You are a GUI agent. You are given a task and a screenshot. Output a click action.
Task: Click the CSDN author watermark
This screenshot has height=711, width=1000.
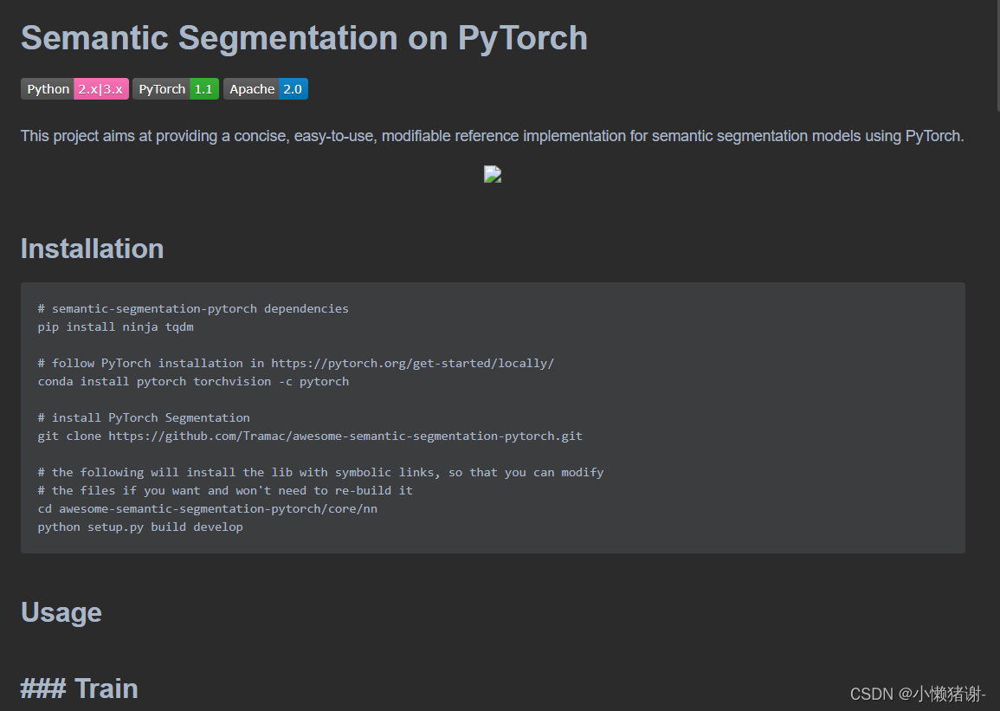[x=918, y=694]
